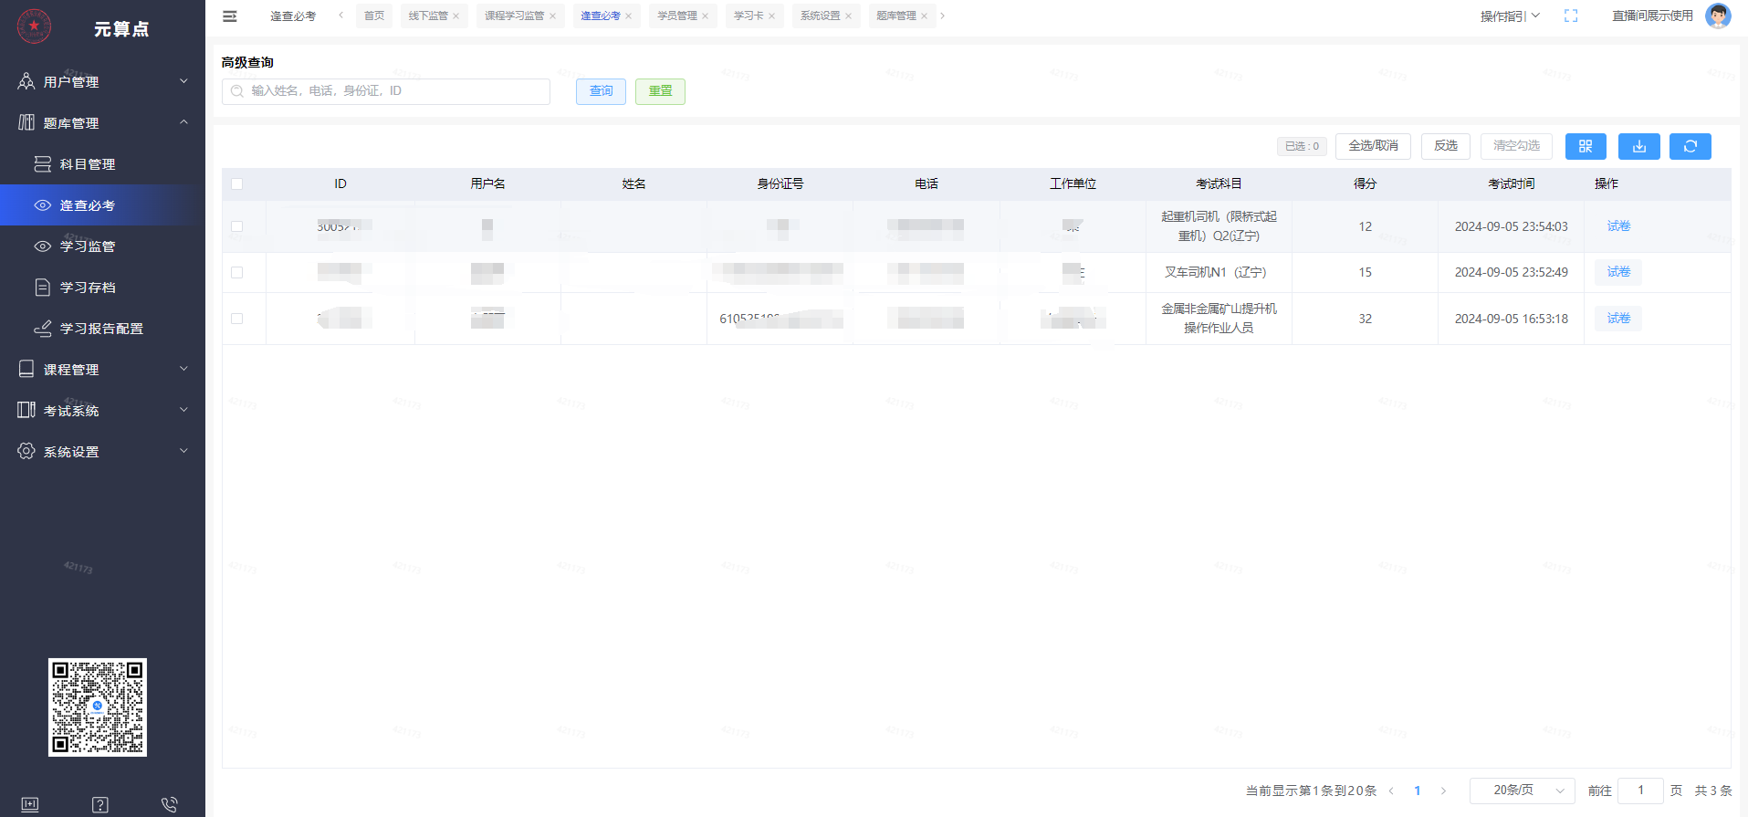Click the search magnifier icon in the query box
The image size is (1748, 817).
(x=237, y=91)
